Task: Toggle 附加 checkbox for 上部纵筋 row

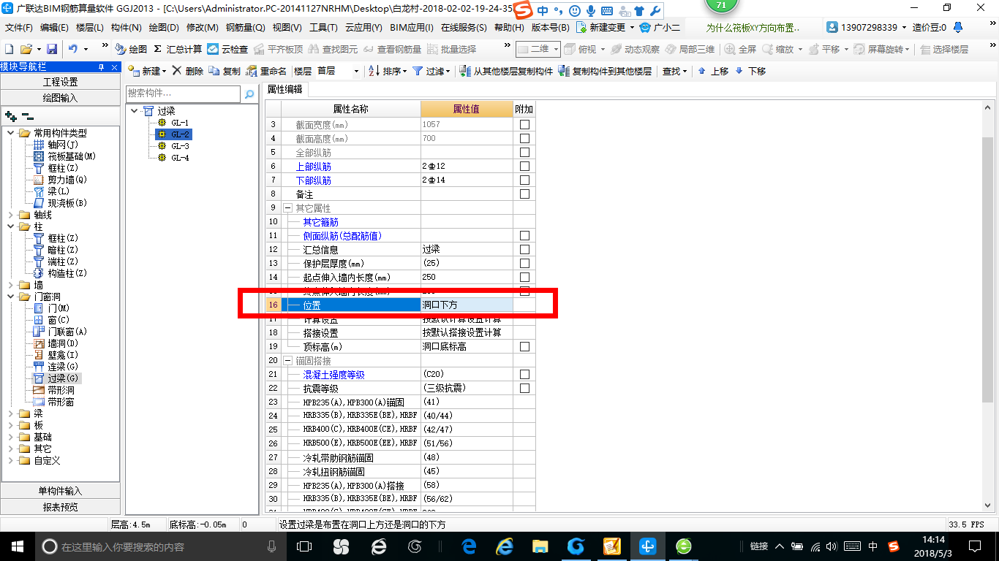Action: coord(524,167)
